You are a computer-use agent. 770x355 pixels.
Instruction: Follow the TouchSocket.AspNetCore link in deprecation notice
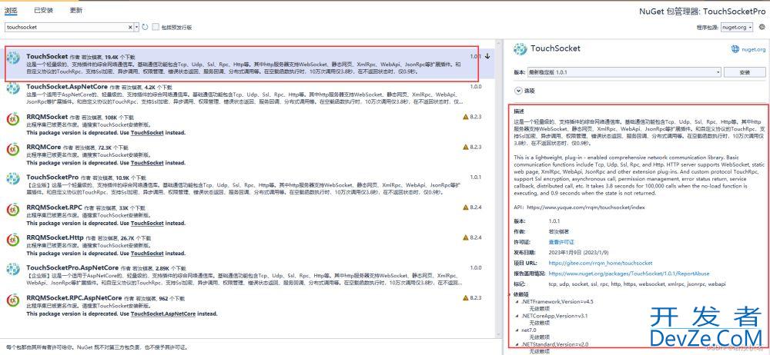[163, 314]
